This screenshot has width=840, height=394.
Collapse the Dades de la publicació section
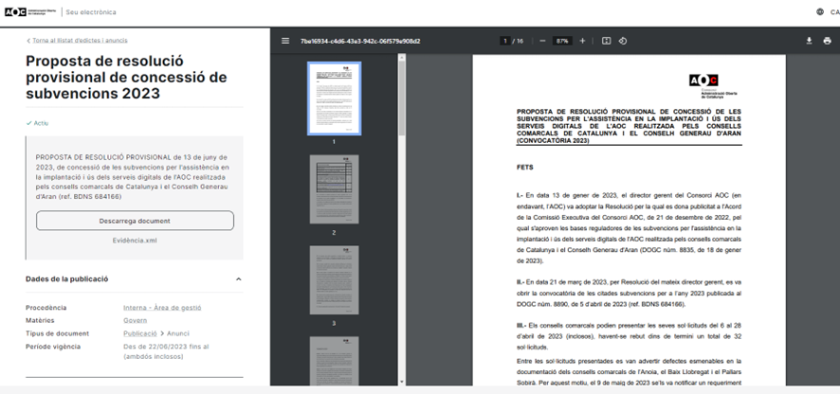[238, 279]
